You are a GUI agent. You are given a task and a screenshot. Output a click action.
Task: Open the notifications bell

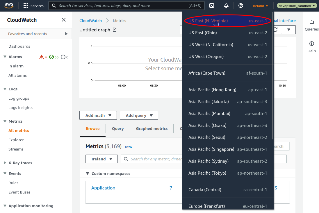[x=226, y=5]
